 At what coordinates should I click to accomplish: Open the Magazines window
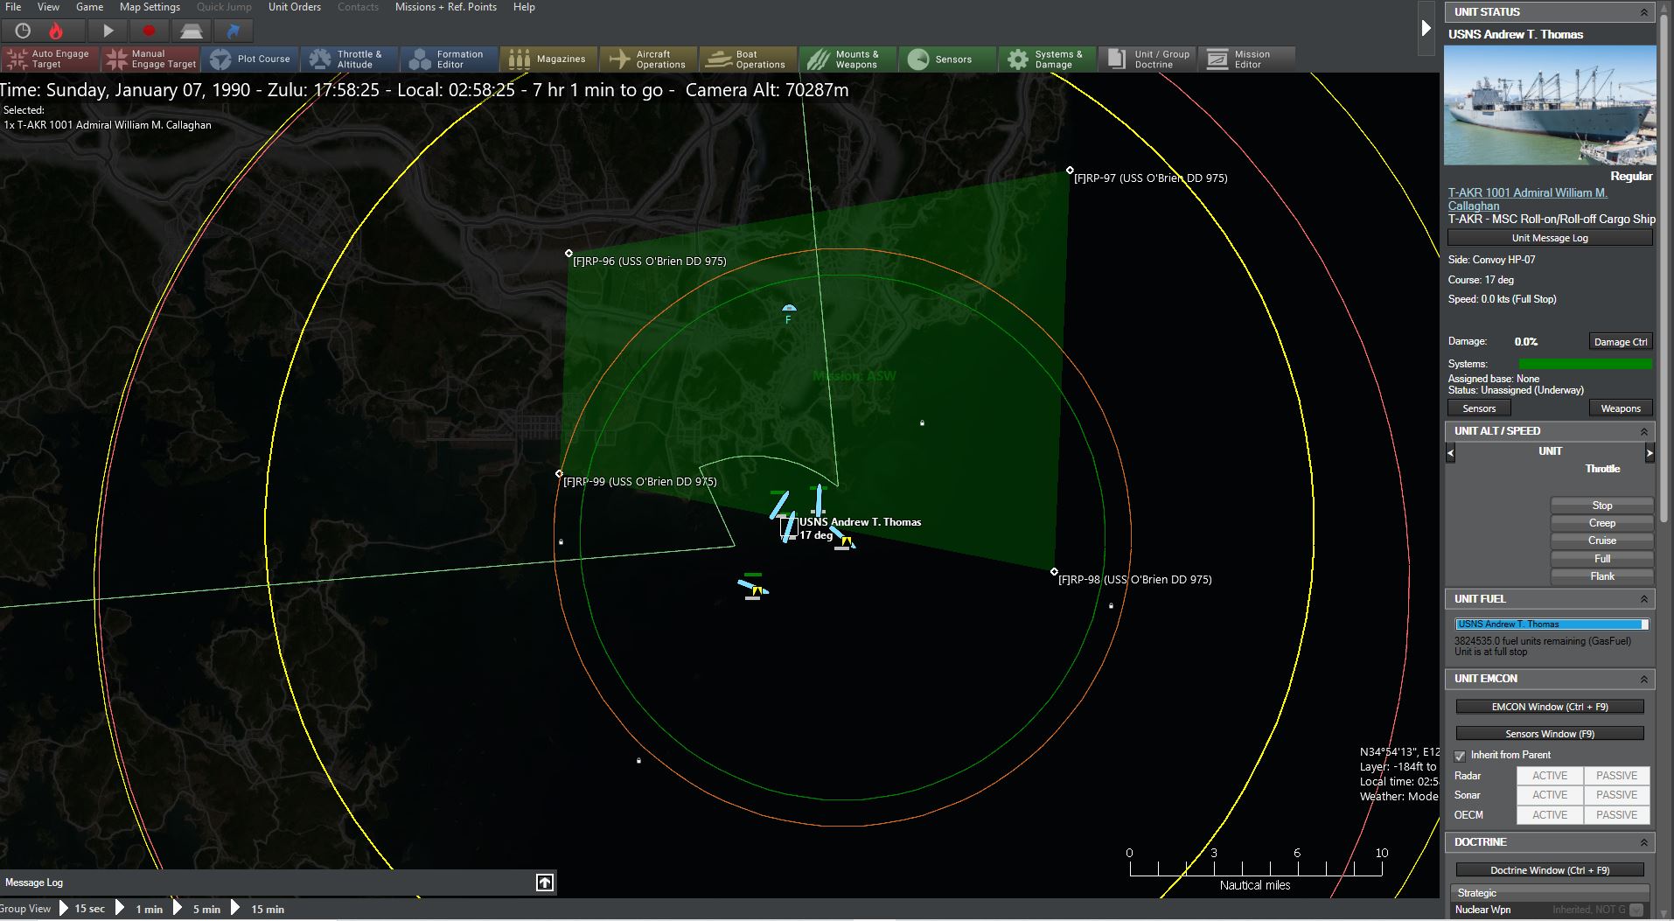[x=548, y=59]
